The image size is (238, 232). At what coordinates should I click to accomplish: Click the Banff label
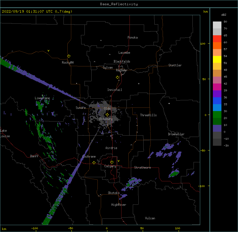point(34,156)
